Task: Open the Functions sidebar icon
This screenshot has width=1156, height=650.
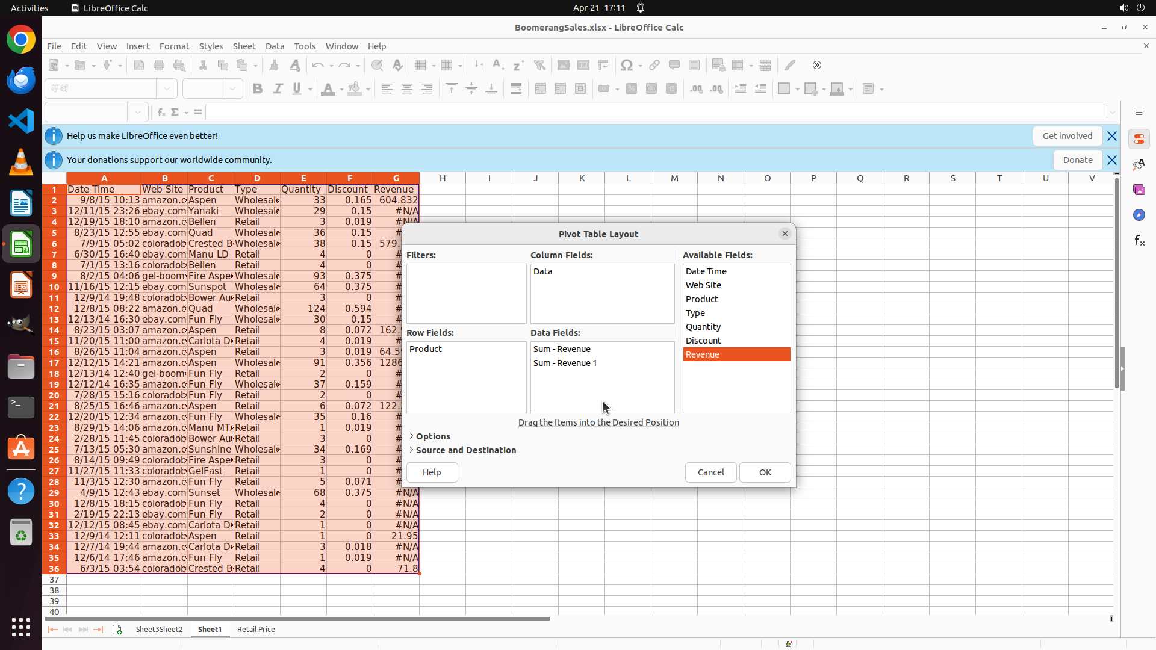Action: [1139, 241]
